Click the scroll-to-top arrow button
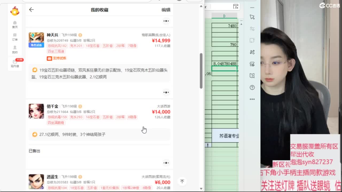This screenshot has width=342, height=192. coord(182,181)
